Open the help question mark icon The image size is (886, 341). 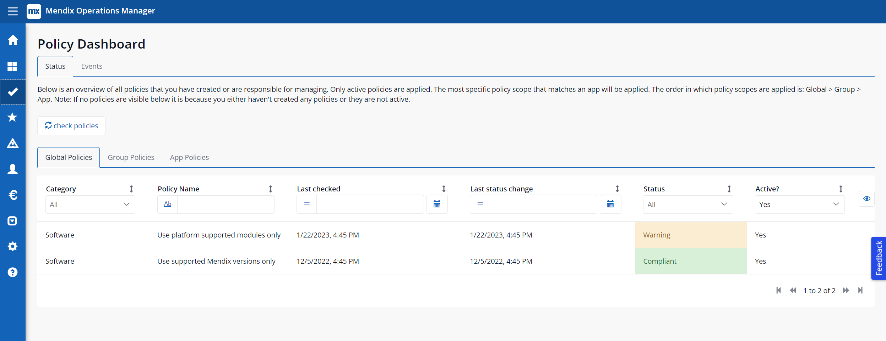click(x=13, y=272)
